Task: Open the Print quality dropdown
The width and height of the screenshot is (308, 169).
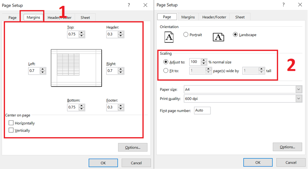Action: pyautogui.click(x=298, y=99)
